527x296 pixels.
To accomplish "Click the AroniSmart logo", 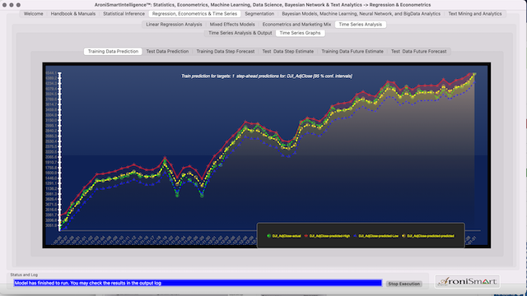I will [x=467, y=281].
